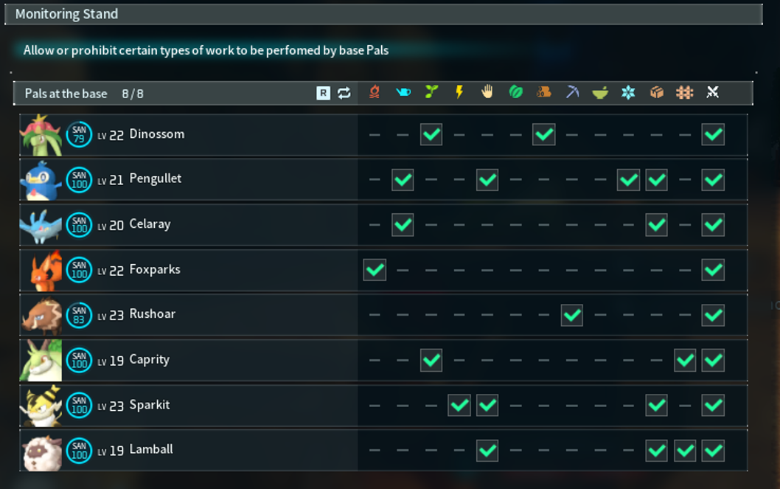The height and width of the screenshot is (489, 780).
Task: Click the Gathering leaf work icon
Action: 515,94
